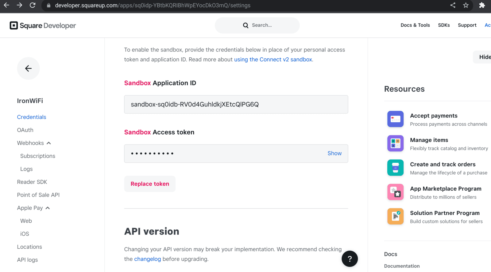Open Apple Pay iOS settings
Image resolution: width=491 pixels, height=272 pixels.
coord(25,234)
